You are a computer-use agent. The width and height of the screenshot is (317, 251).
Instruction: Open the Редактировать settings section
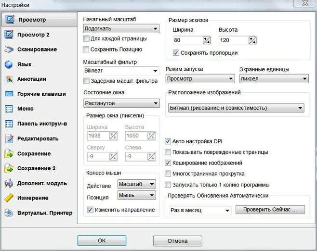coord(38,138)
